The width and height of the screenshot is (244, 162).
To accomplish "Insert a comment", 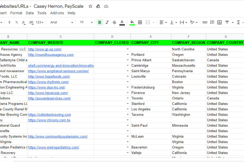I will click(212, 22).
